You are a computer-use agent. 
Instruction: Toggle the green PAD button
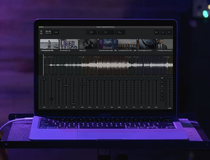pyautogui.click(x=56, y=32)
